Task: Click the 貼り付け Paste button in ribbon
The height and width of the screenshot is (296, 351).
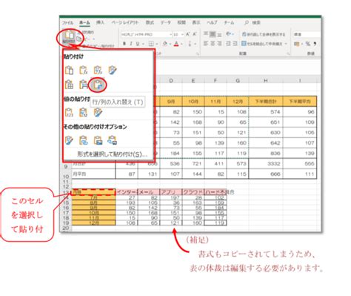Action: pos(69,36)
